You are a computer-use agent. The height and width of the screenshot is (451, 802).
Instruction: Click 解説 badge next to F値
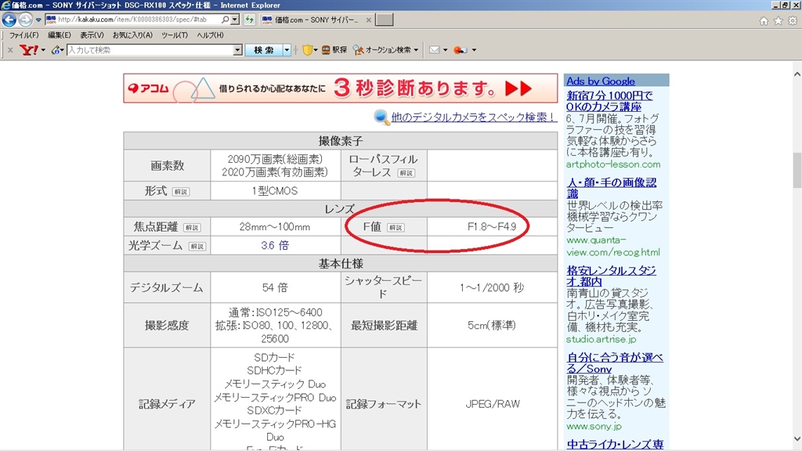pos(396,228)
